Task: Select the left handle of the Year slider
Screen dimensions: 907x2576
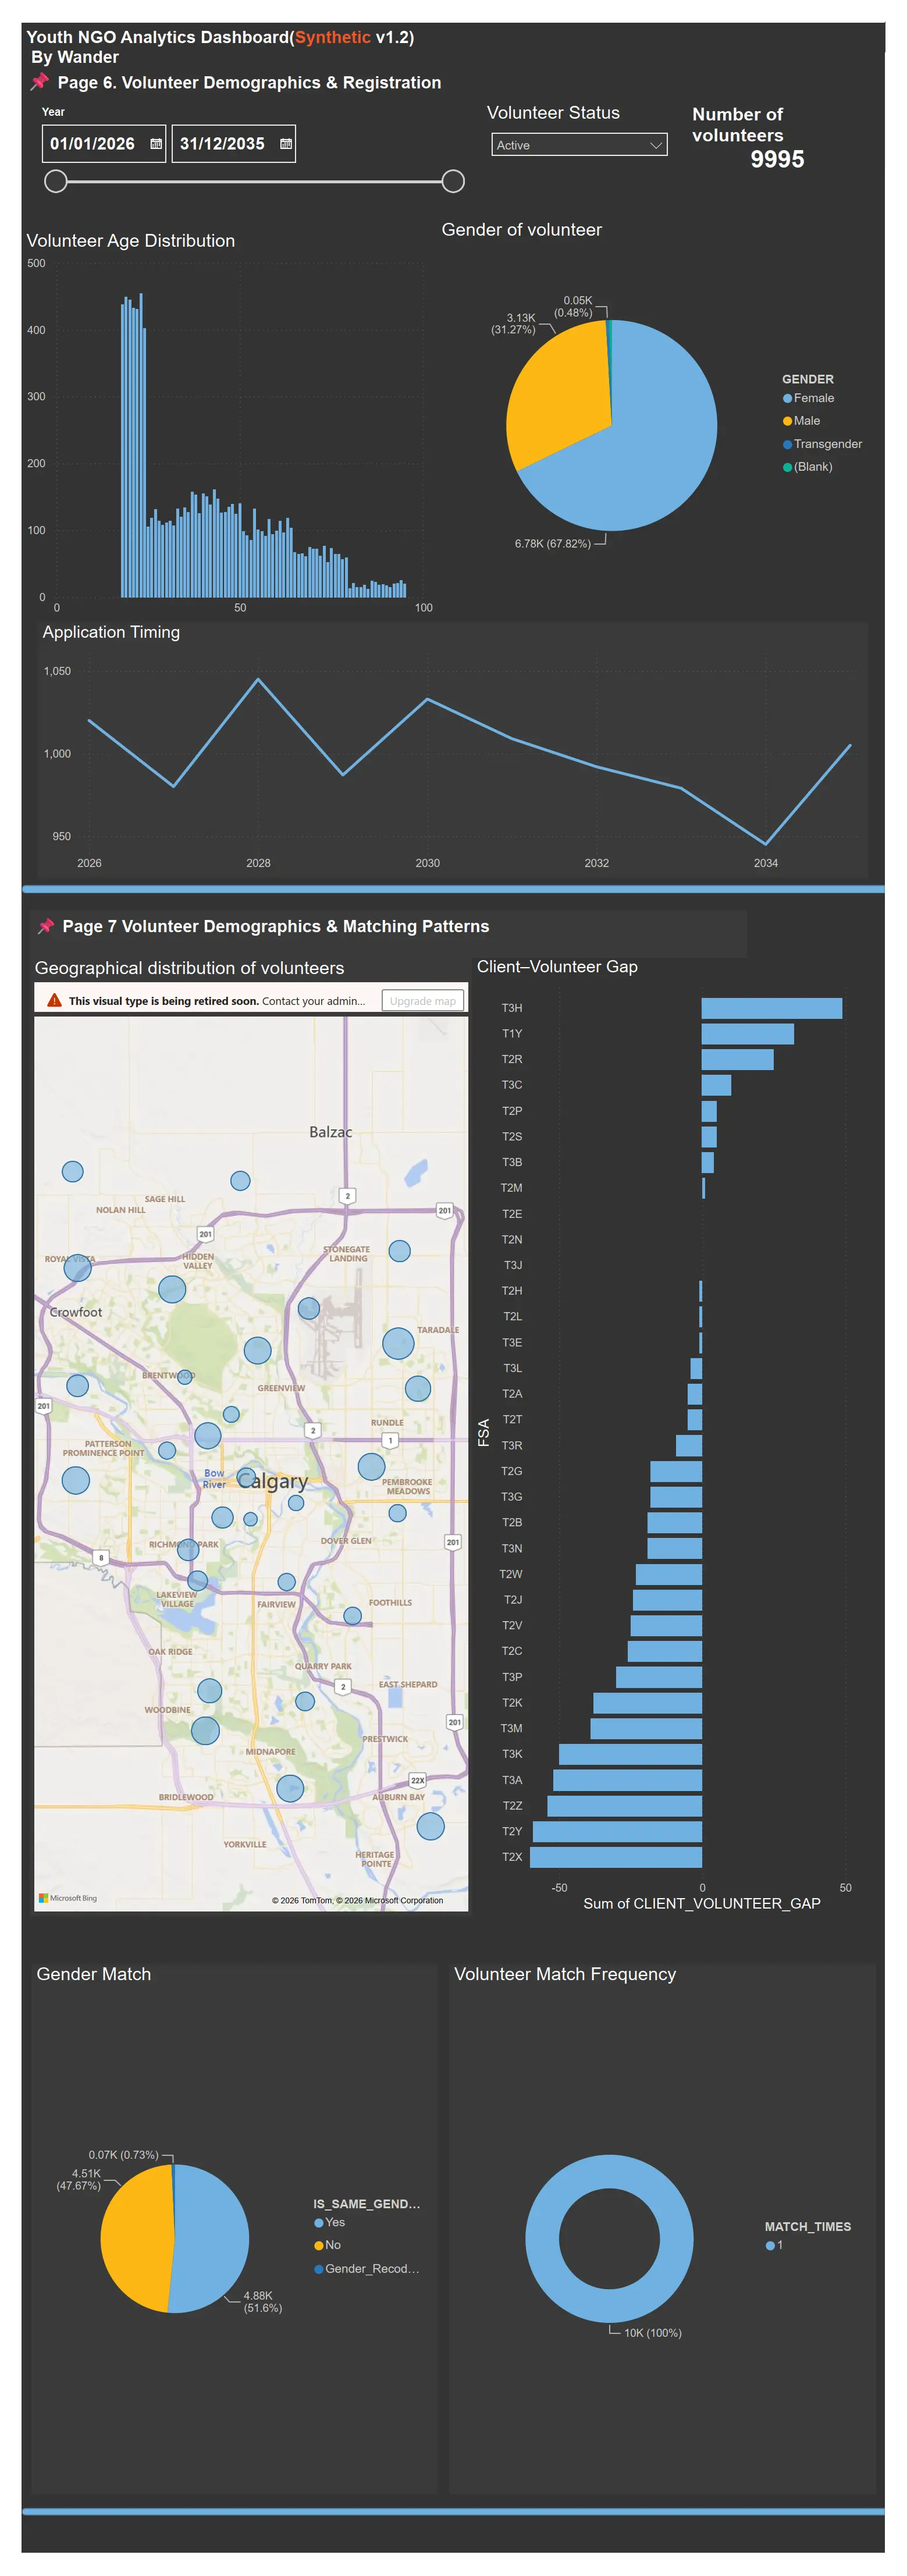Action: pyautogui.click(x=56, y=181)
